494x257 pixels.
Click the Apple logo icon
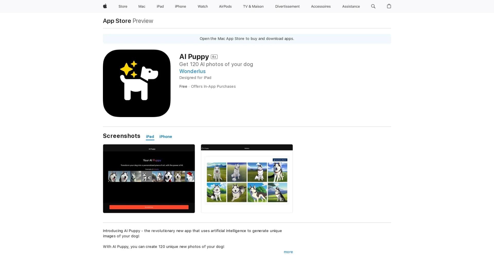click(x=105, y=6)
